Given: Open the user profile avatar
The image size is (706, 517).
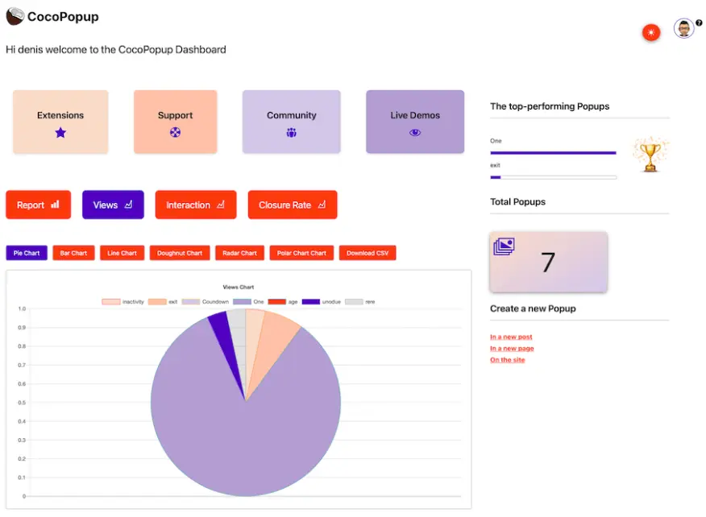Looking at the screenshot, I should click(x=683, y=29).
